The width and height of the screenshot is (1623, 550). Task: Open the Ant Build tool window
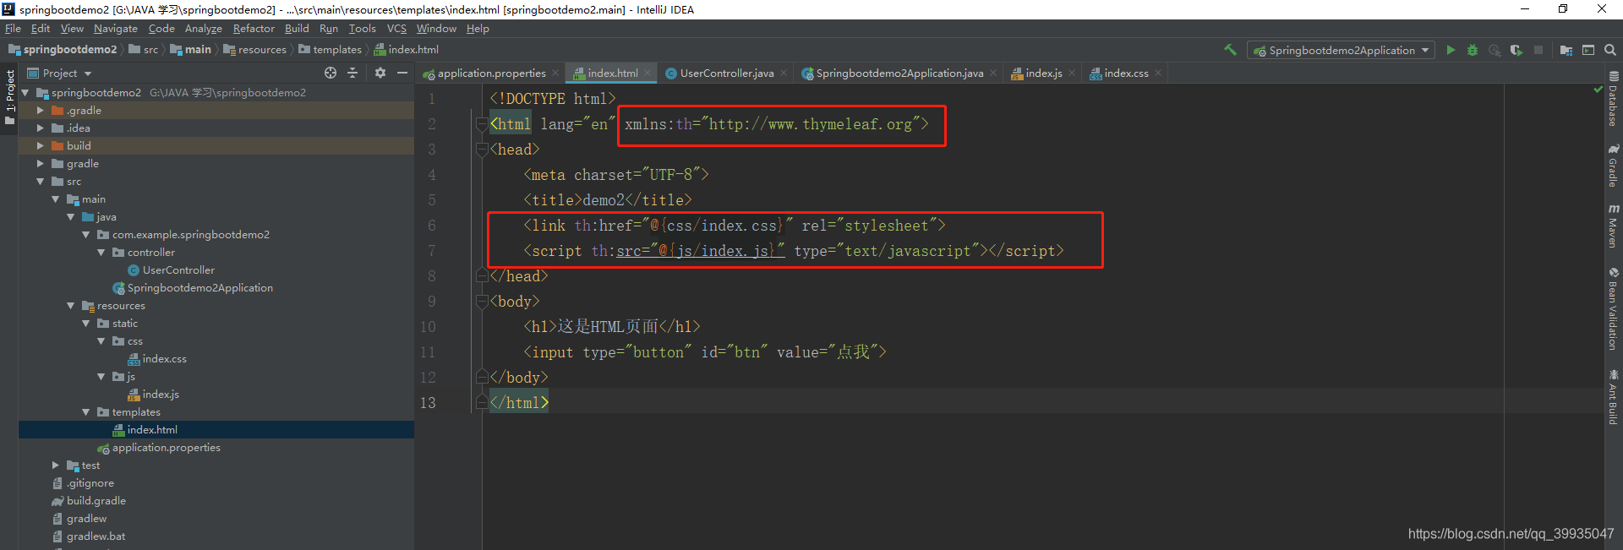[x=1613, y=397]
